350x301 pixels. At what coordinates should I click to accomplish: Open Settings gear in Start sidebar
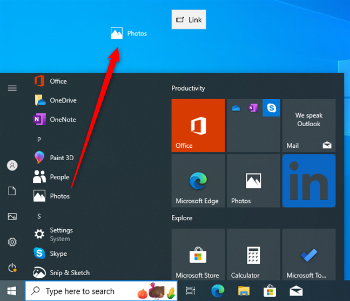pos(12,242)
